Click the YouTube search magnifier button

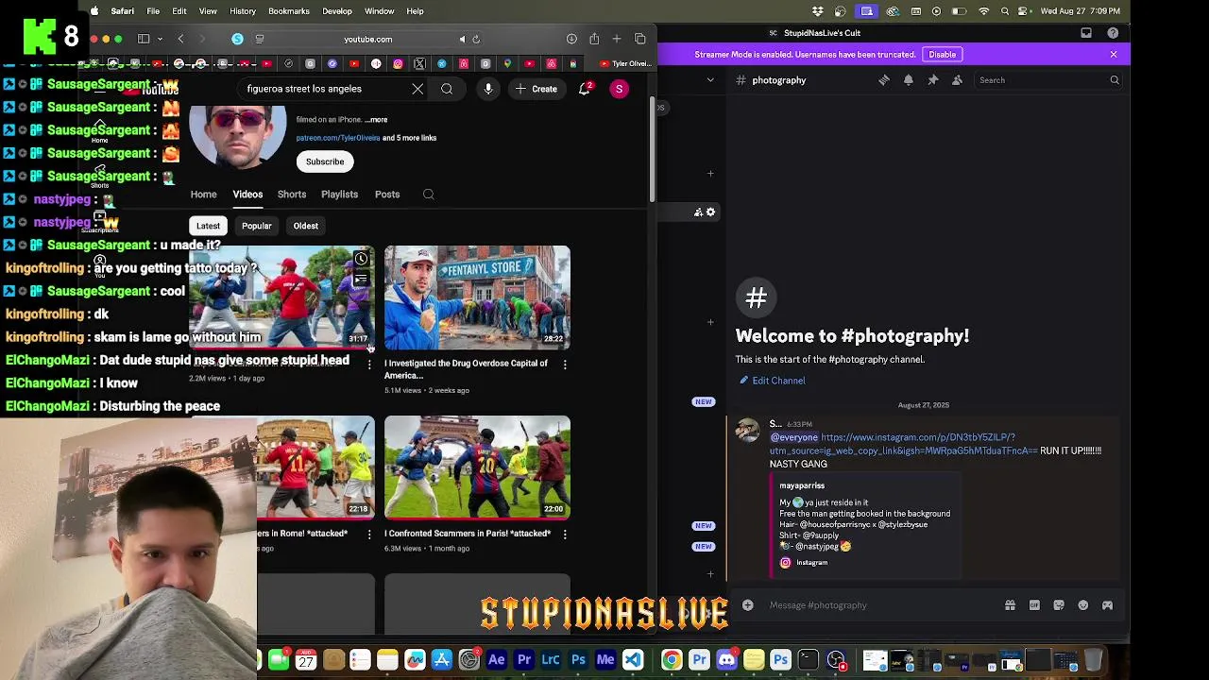coord(447,89)
